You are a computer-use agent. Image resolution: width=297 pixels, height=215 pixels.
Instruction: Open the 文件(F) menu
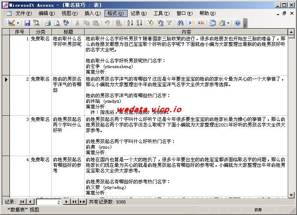(23, 13)
